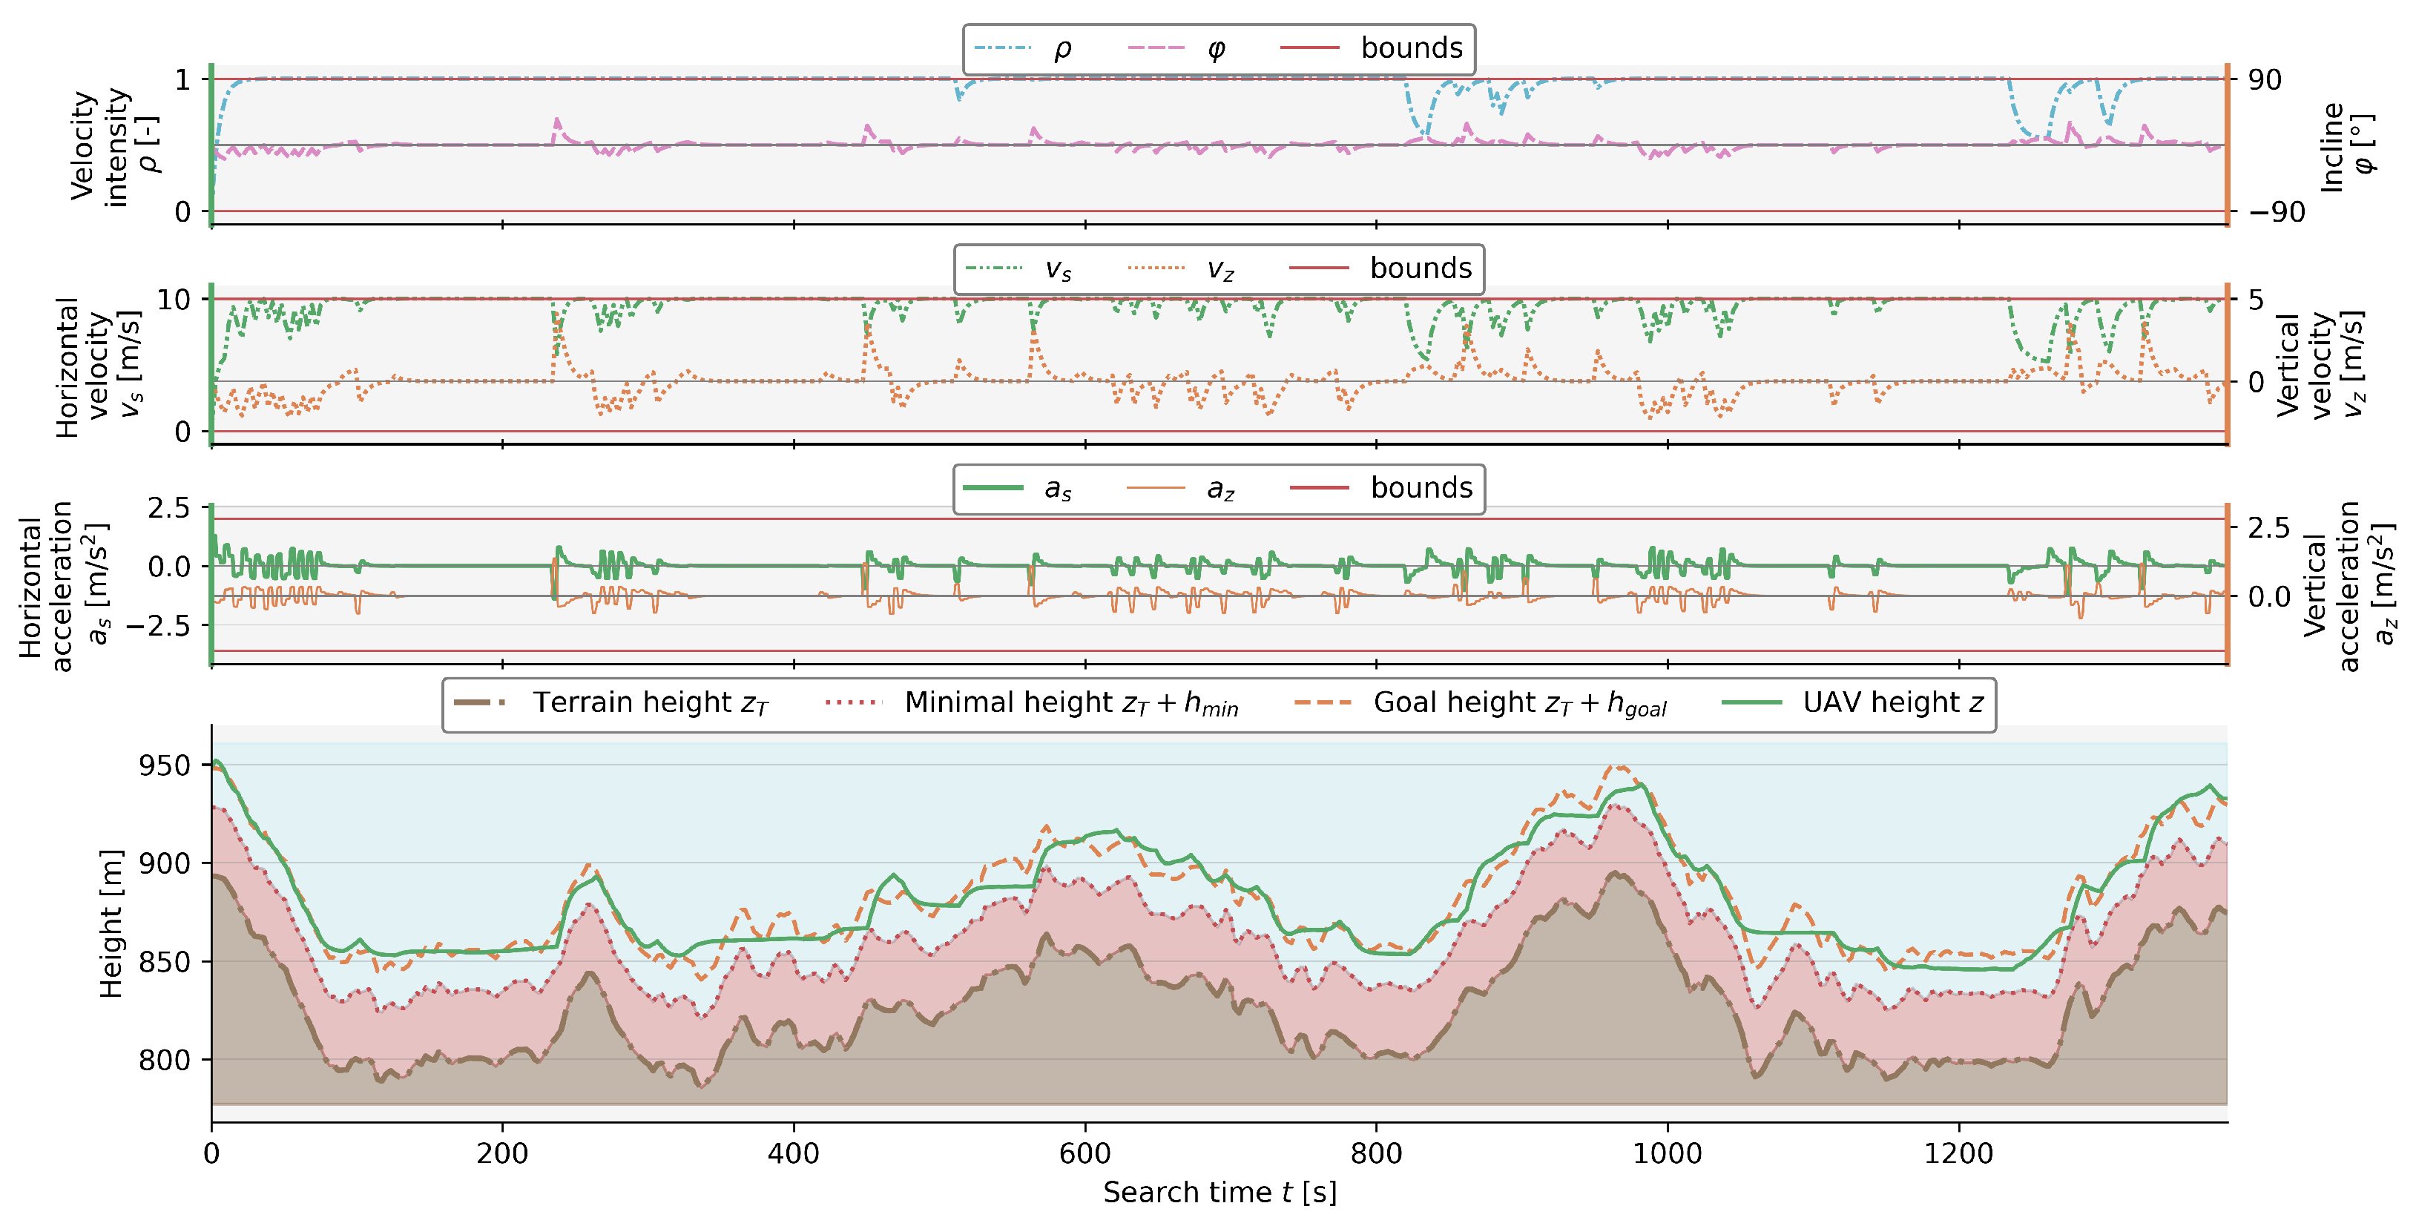The width and height of the screenshot is (2416, 1226).
Task: Click the v_z dotted legend marker
Action: [1156, 268]
